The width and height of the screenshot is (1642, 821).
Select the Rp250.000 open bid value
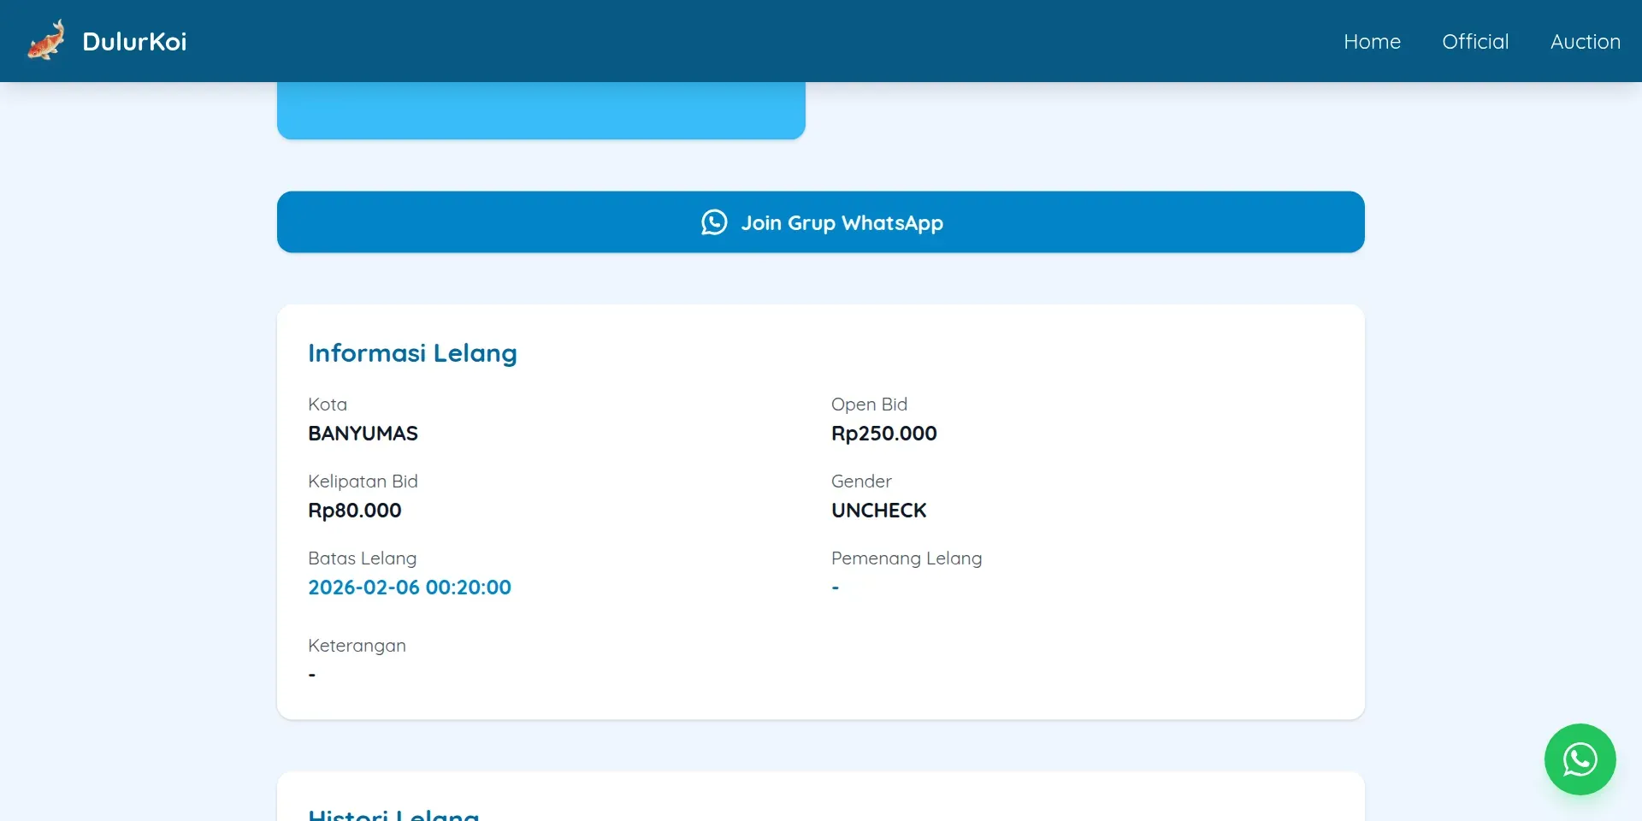883,434
